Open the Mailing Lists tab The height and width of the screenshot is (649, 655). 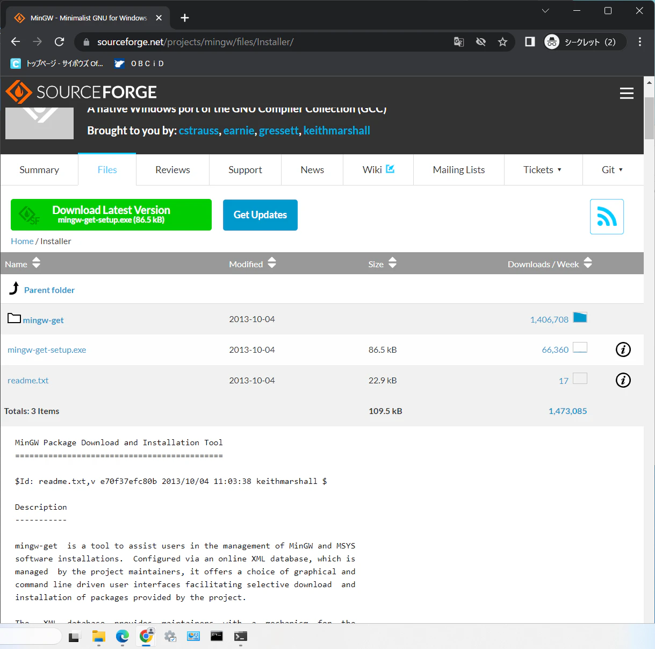459,170
